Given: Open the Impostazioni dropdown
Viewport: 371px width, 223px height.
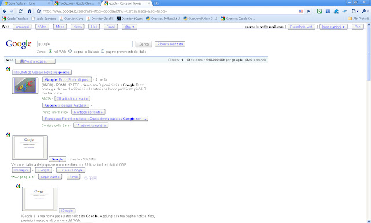Looking at the screenshot, I should click(x=333, y=27).
